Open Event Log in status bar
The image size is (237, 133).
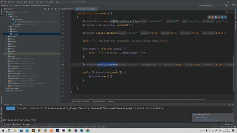tap(229, 125)
